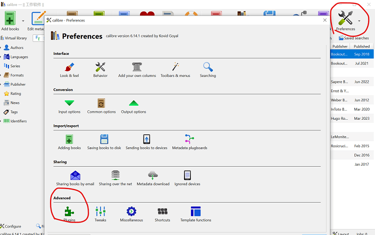Click the Ernst & Y... publisher cell
This screenshot has width=375, height=235.
coord(340,91)
